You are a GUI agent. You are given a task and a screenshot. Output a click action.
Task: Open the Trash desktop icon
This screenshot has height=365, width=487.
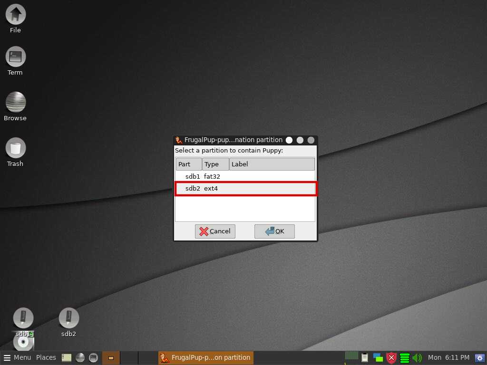point(15,148)
